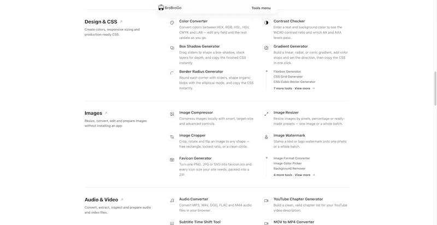Screen dimensions: 437x225
Task: Open the YouTube Chapter Generator tool
Action: 298,199
